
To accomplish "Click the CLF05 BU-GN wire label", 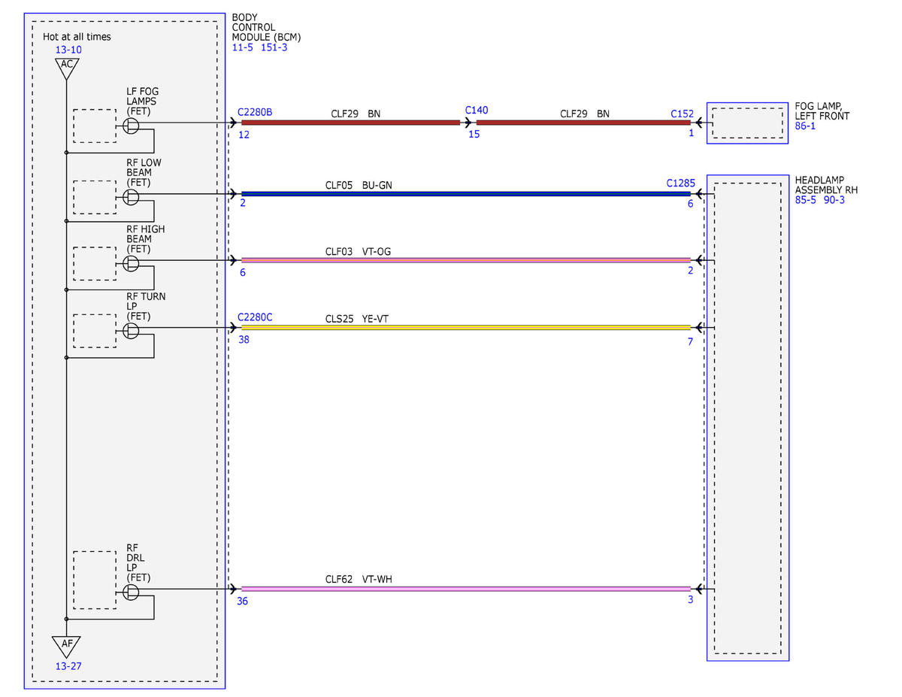I will click(x=359, y=185).
